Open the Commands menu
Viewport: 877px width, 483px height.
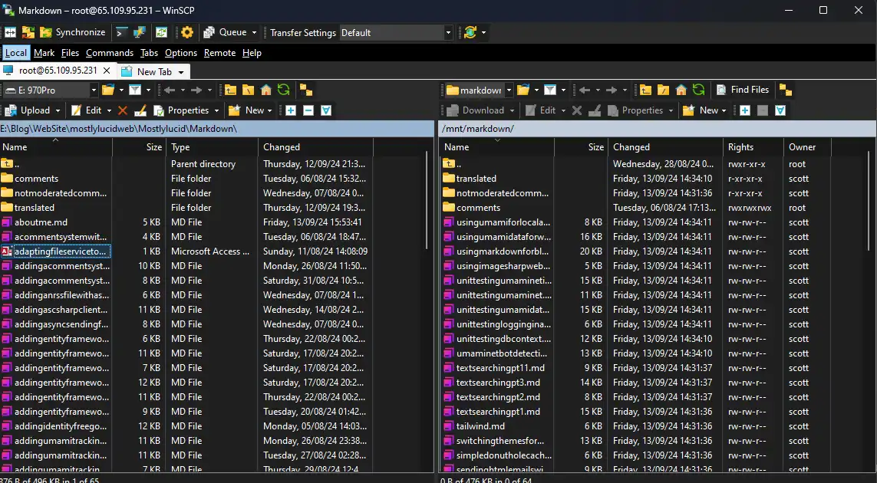(109, 53)
